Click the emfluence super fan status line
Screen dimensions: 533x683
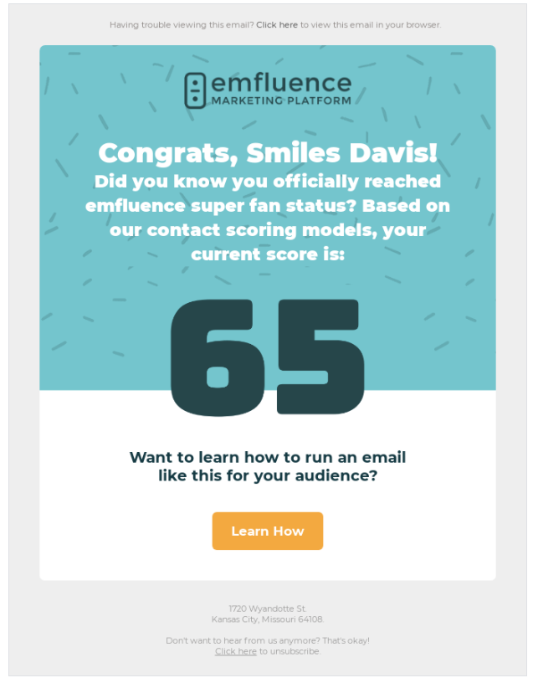[268, 206]
